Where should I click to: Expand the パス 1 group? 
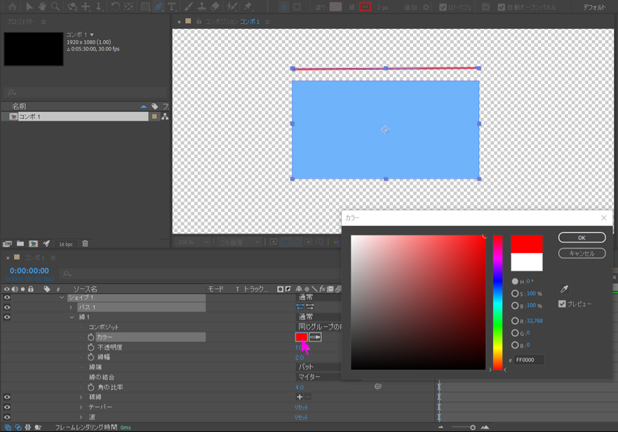(x=71, y=307)
